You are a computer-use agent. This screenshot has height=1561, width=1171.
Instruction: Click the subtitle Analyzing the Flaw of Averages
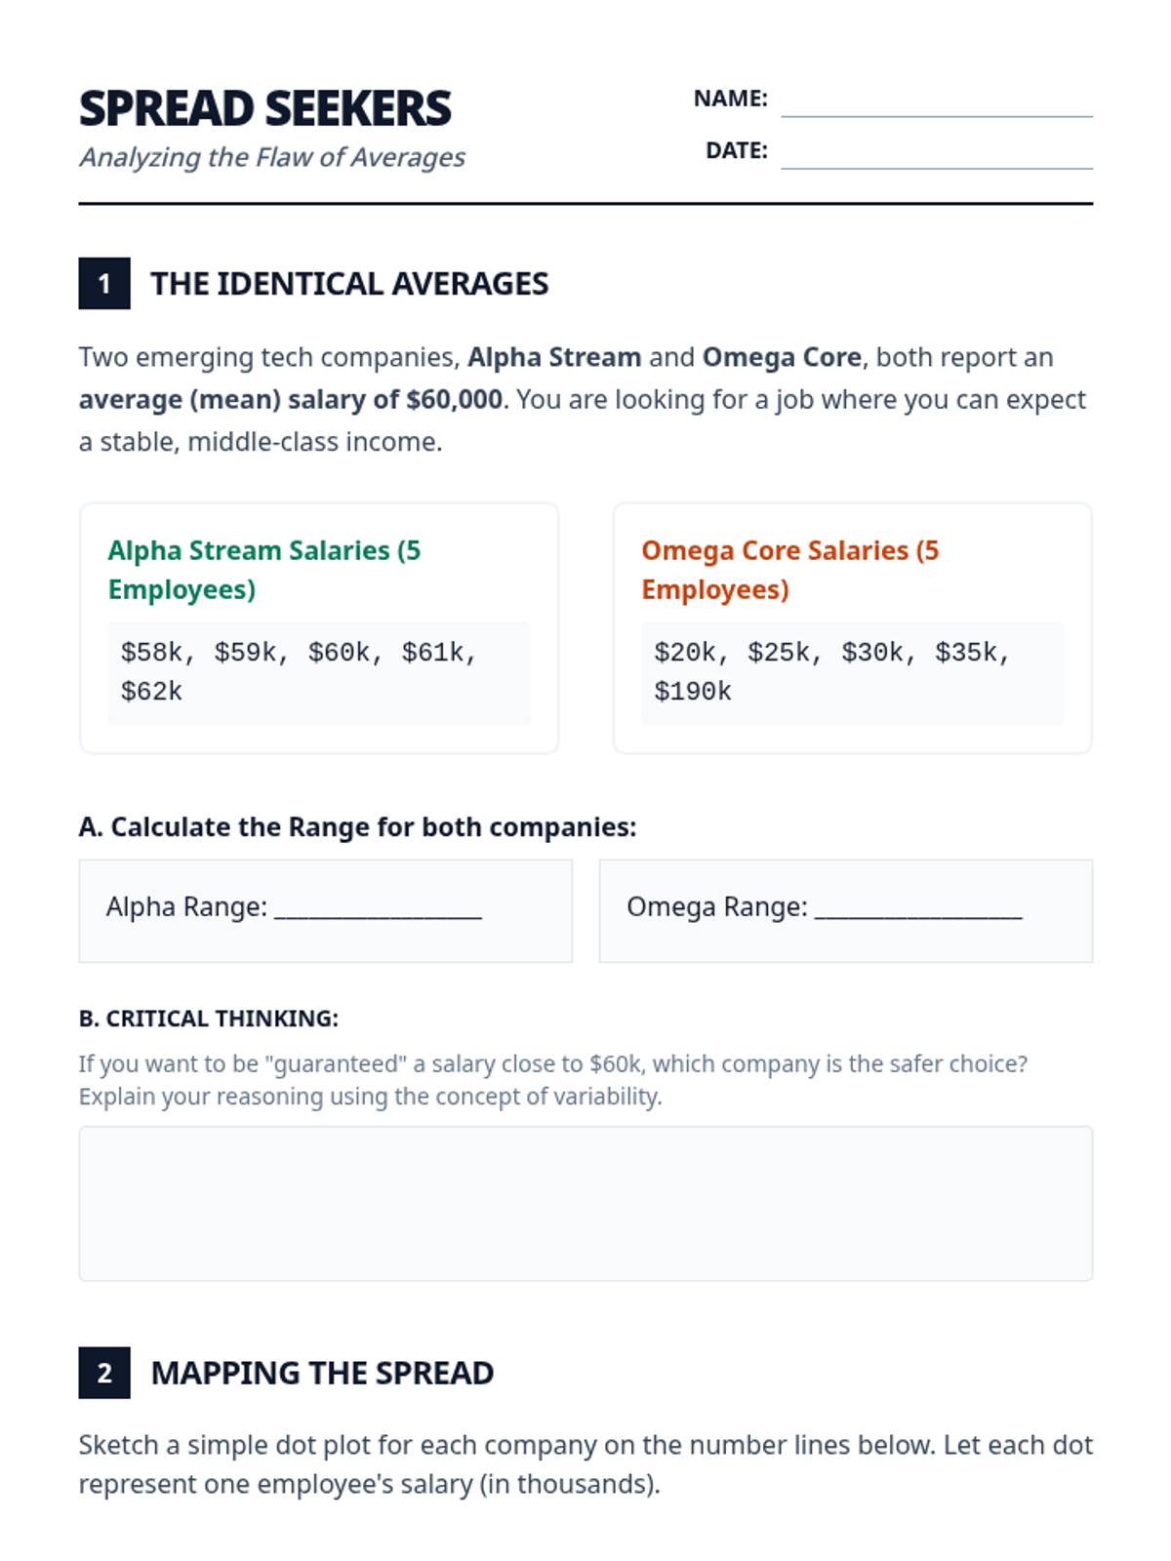click(272, 157)
